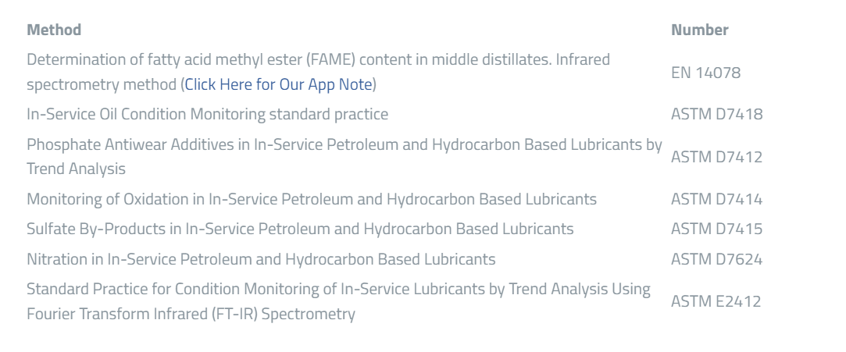Click 'Fourier Transform Infrared (FT-IR) Spectrometry' text
846x352 pixels.
click(x=191, y=315)
